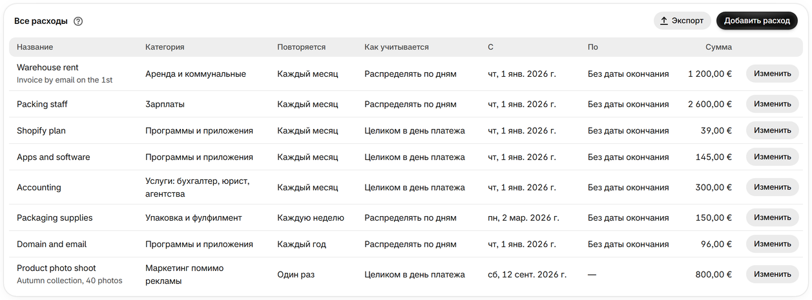Click the amount 800,00 €
The image size is (812, 300).
point(714,274)
